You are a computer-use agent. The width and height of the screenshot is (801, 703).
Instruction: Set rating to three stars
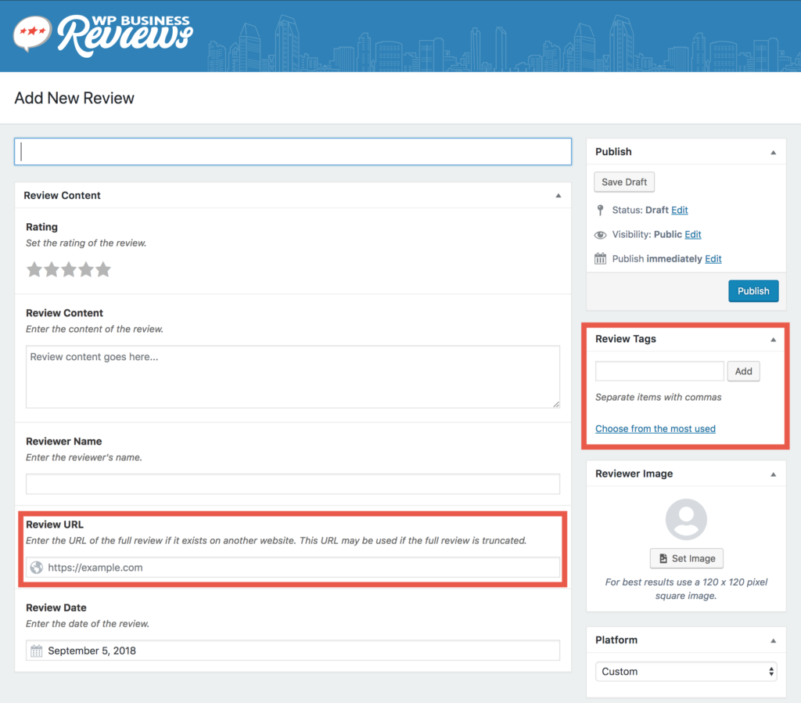[x=69, y=269]
